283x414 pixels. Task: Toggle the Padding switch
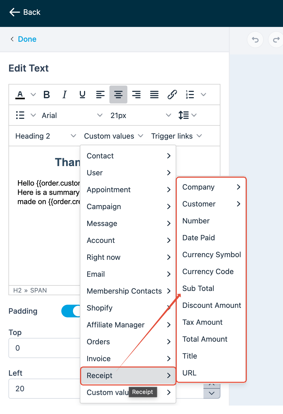pyautogui.click(x=71, y=311)
